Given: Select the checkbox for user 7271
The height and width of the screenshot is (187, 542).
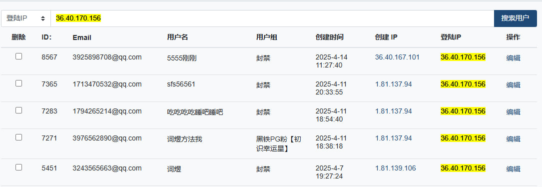Looking at the screenshot, I should point(18,137).
